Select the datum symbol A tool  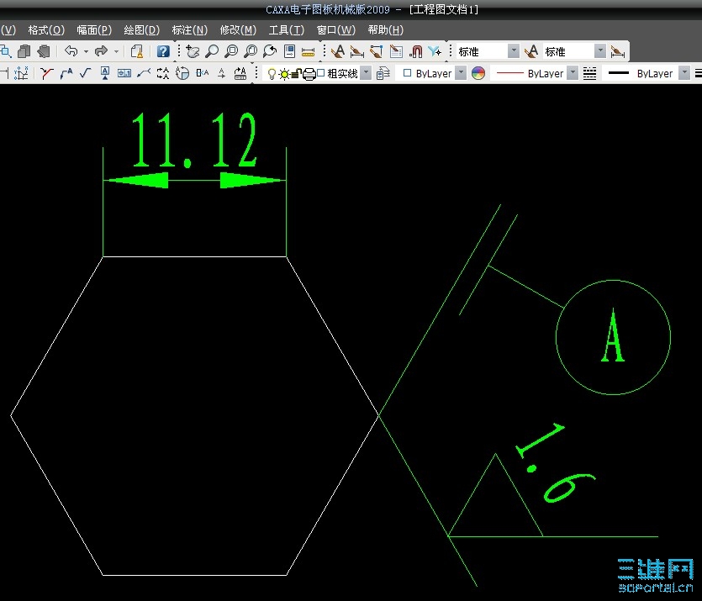tap(105, 73)
